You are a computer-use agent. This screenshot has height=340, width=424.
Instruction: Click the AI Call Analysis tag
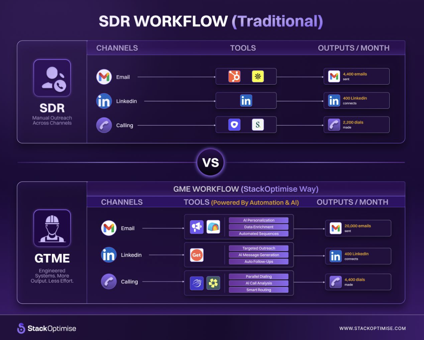coord(259,283)
